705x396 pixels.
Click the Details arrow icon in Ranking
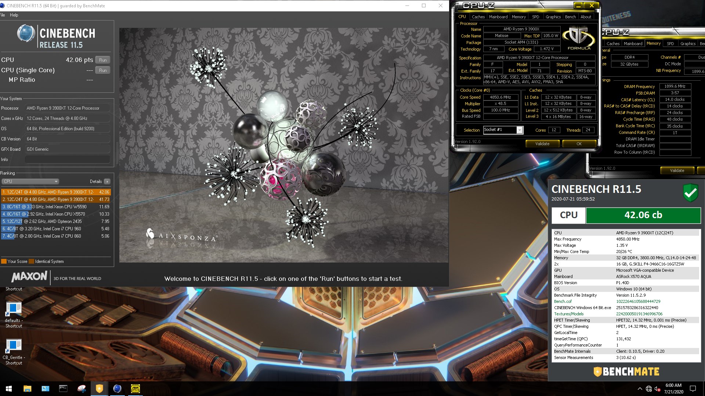point(107,181)
